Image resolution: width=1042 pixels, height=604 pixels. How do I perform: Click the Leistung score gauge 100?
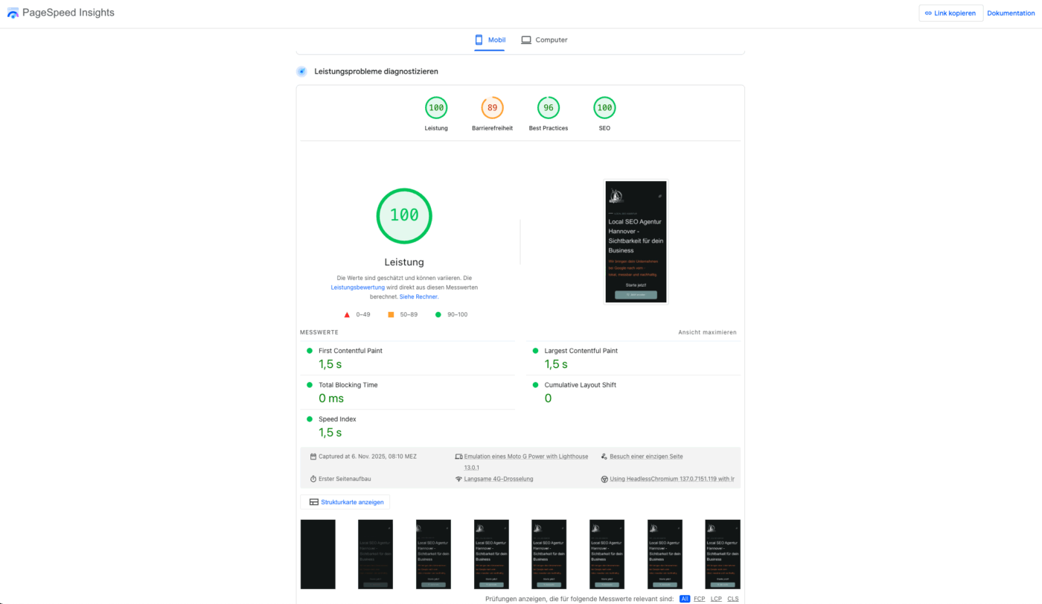(436, 108)
